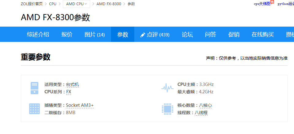Click the AMD FX-8300 breadcrumb link
The width and height of the screenshot is (294, 134).
(109, 4)
